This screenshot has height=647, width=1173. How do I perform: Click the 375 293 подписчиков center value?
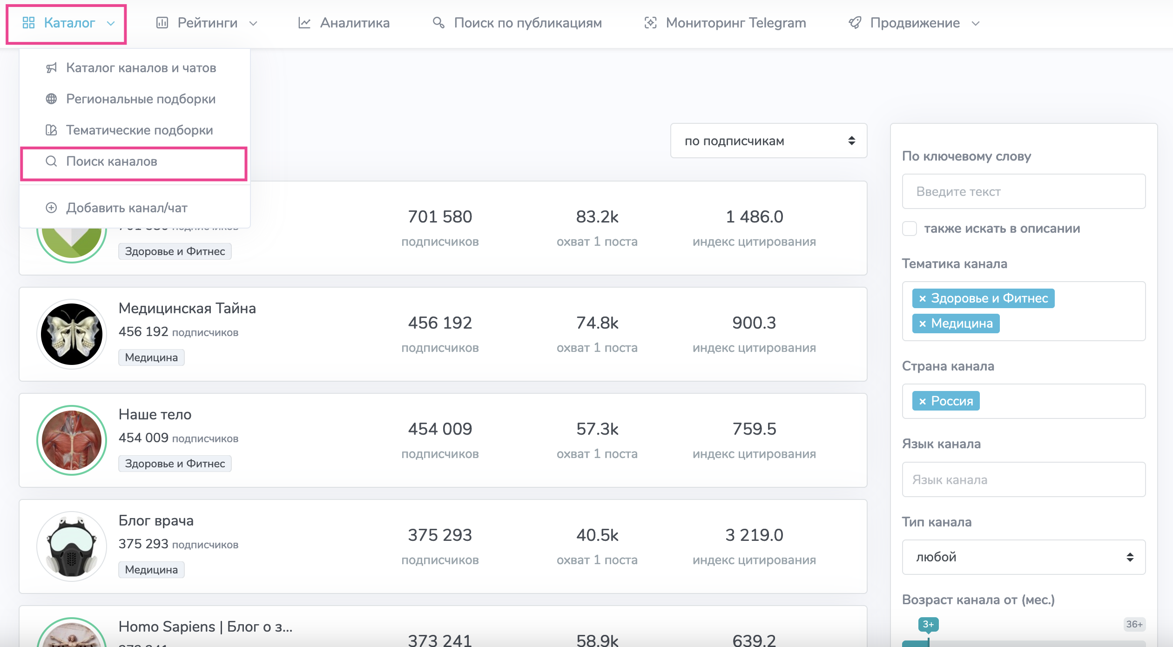[440, 535]
